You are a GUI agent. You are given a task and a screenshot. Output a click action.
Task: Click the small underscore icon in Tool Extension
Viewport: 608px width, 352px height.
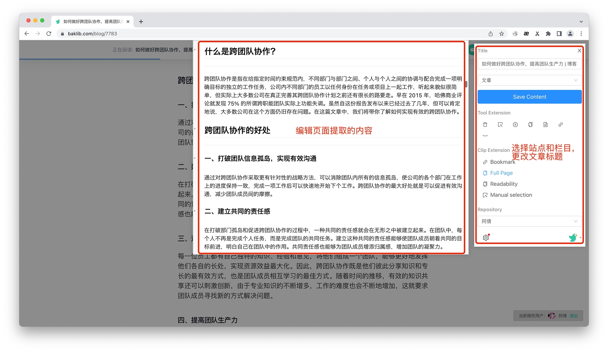coord(485,136)
